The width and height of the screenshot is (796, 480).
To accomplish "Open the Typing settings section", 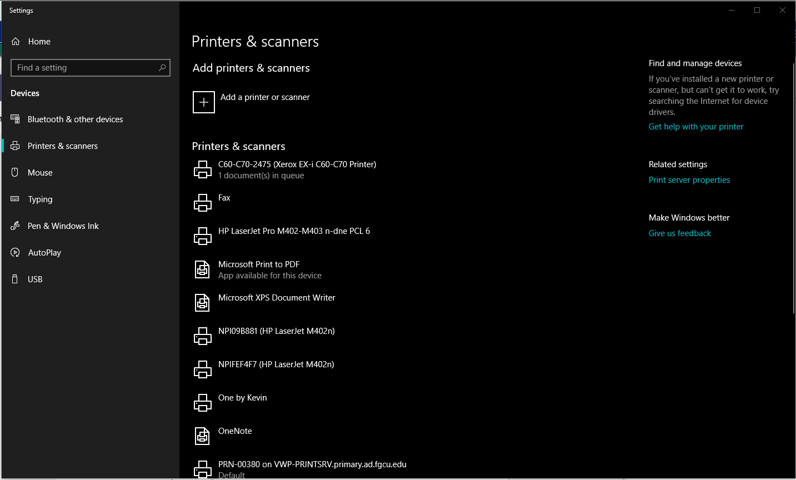I will pos(40,199).
